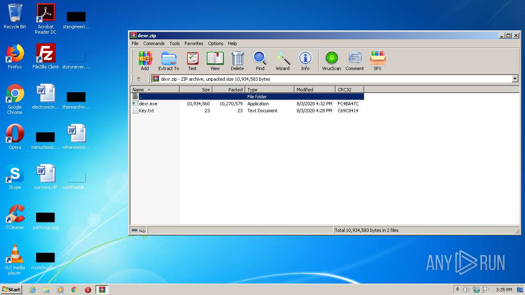Sort by the Name column header
The image size is (525, 295).
coord(155,90)
